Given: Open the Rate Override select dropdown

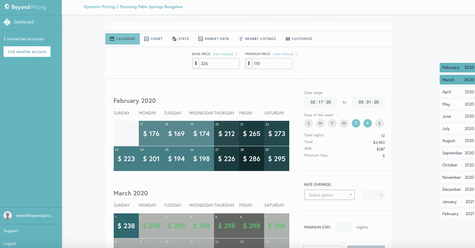Looking at the screenshot, I should point(329,195).
